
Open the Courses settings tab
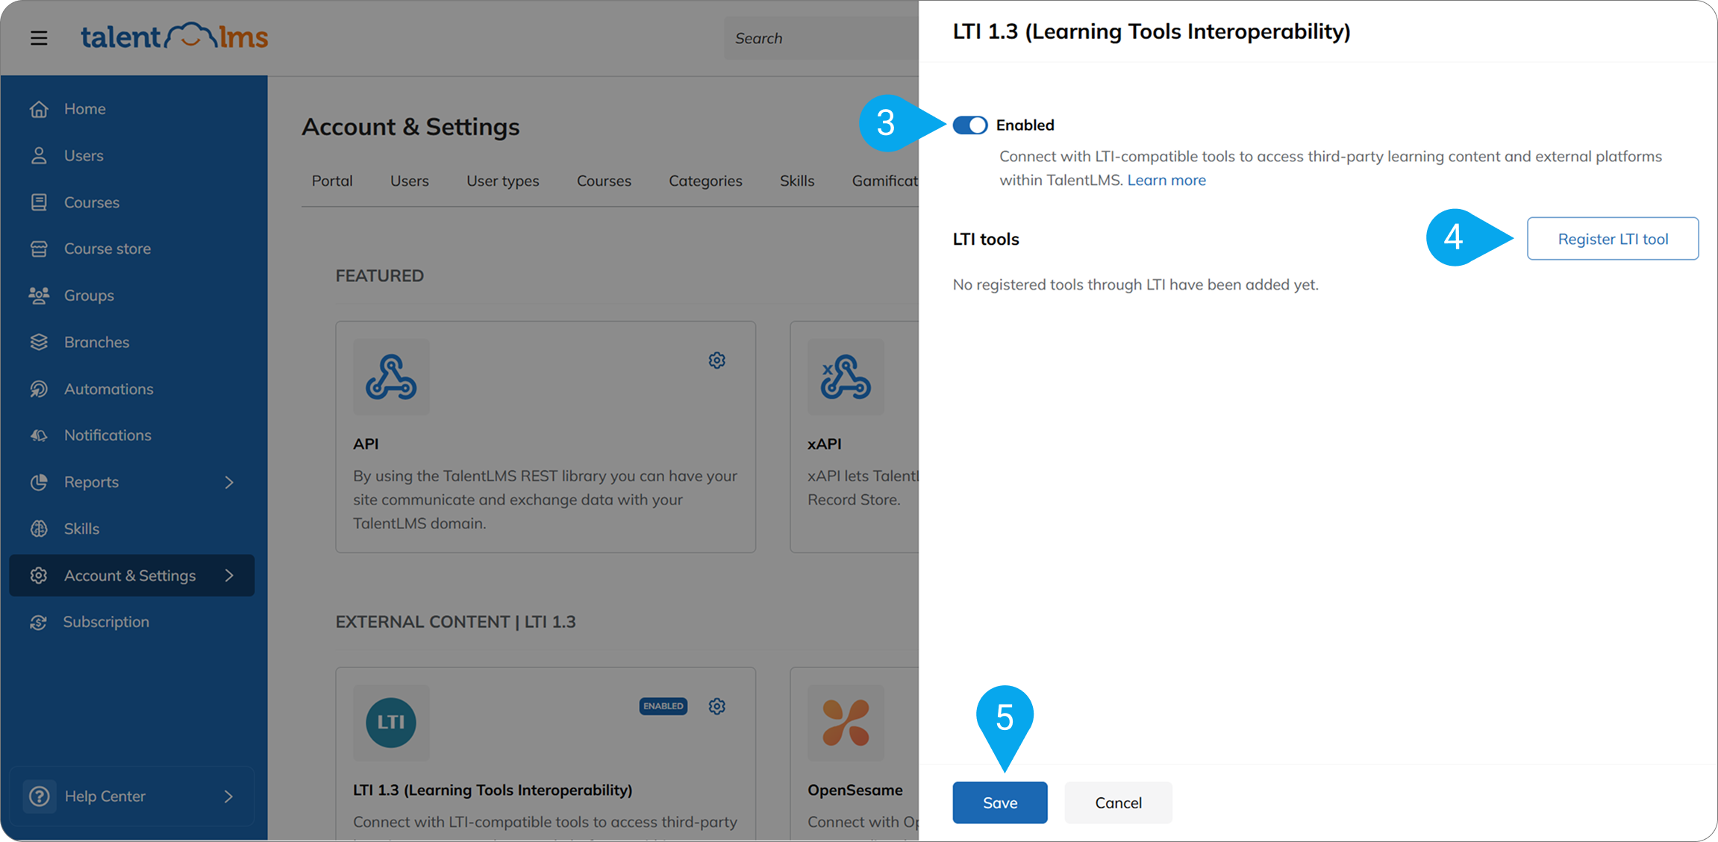(604, 181)
